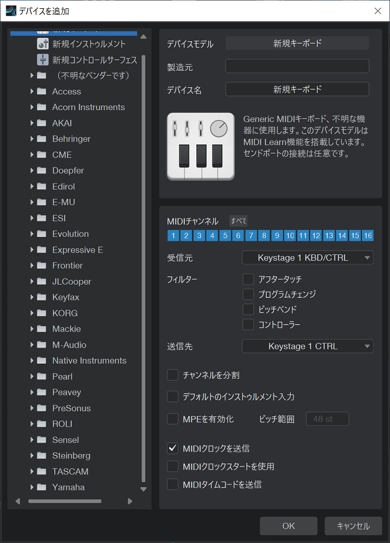390x543 pixels.
Task: Check デフォルトのインストゥルメント入力
Action: (x=172, y=397)
